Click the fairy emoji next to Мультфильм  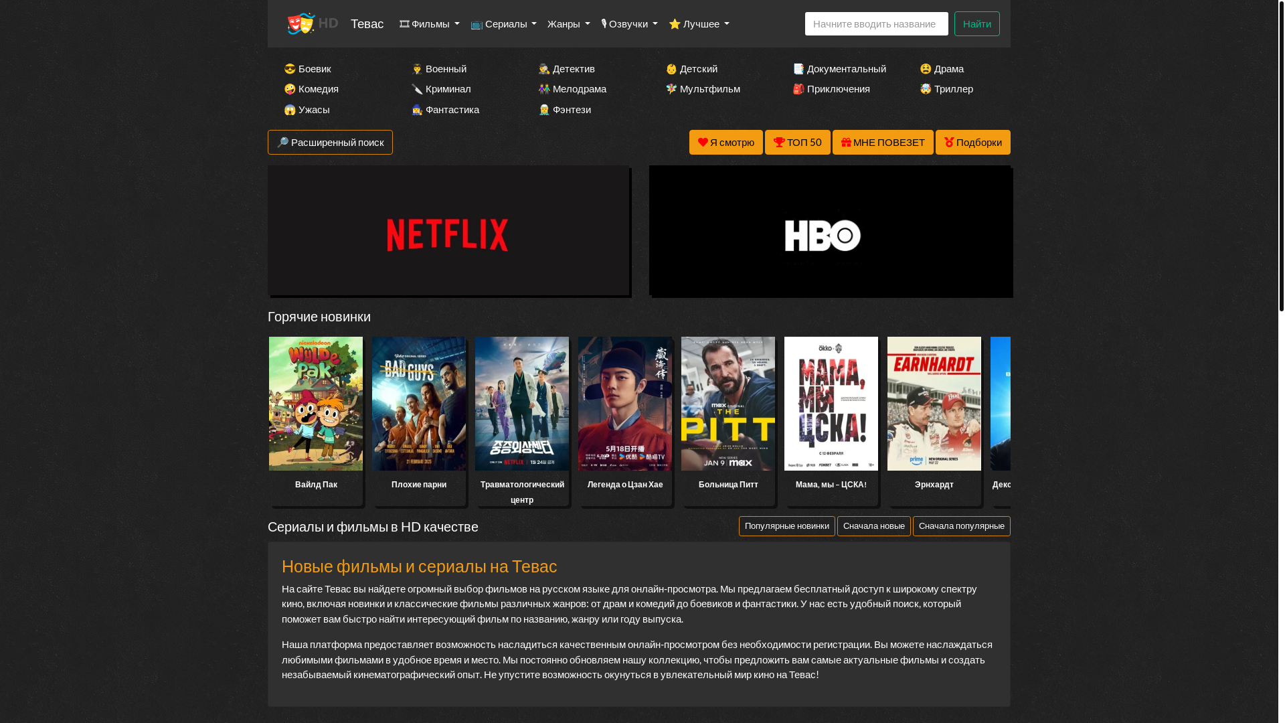[671, 89]
